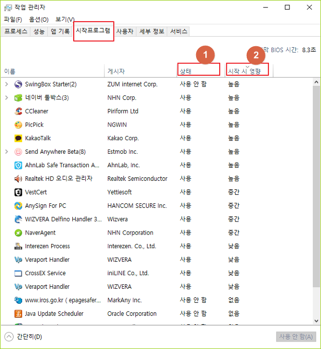The height and width of the screenshot is (349, 321).
Task: Click the 네이버 툴박스 green icon
Action: point(18,98)
